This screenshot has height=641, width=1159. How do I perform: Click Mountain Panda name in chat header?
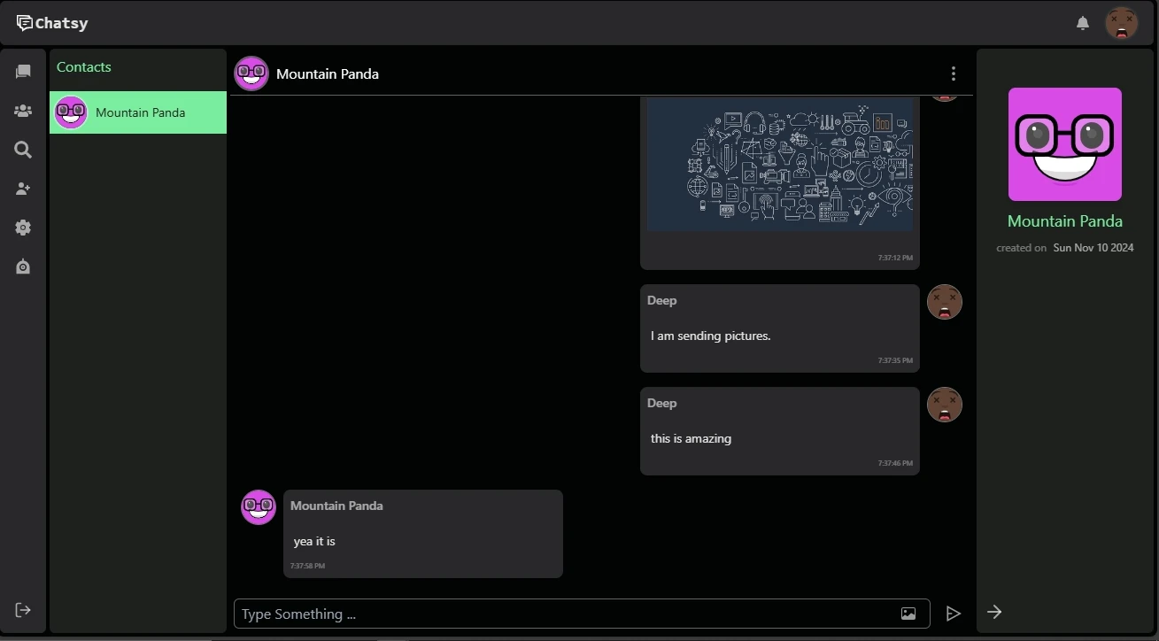328,73
